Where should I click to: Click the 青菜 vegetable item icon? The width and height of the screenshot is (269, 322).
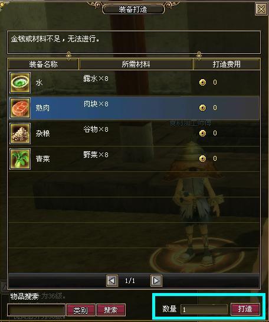click(20, 159)
